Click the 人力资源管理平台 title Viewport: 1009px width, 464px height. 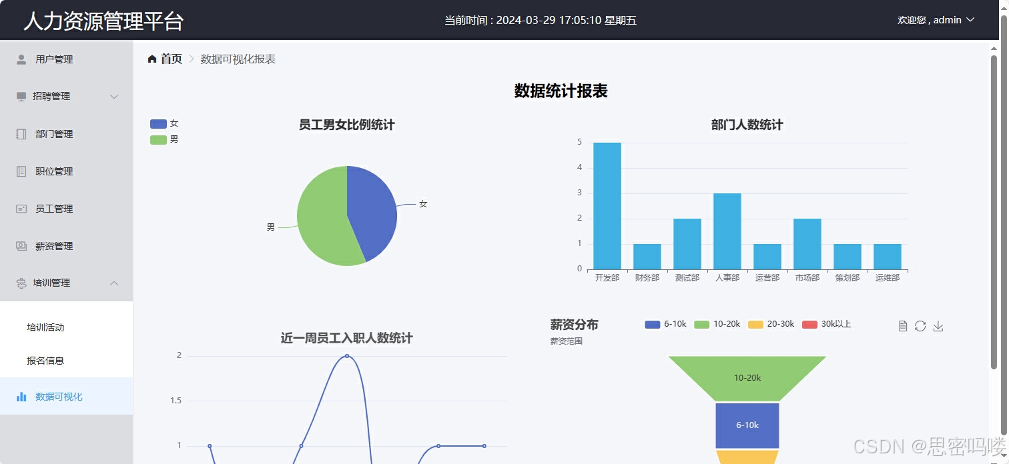pos(103,21)
